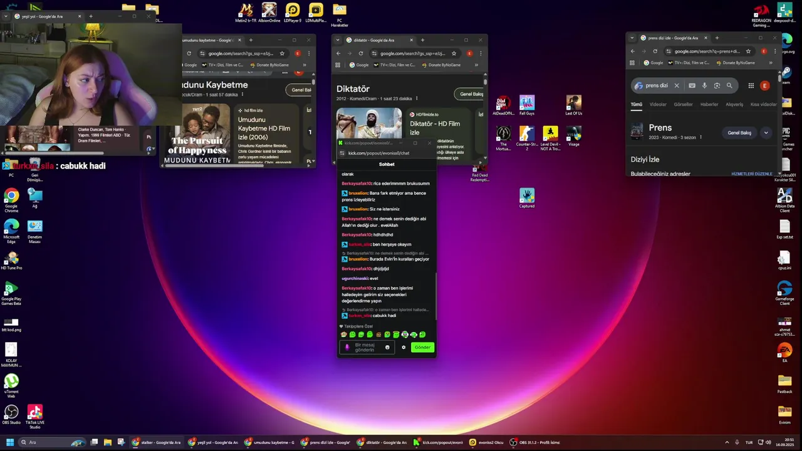
Task: Open the Google Chrome desktop shortcut
Action: 11,200
